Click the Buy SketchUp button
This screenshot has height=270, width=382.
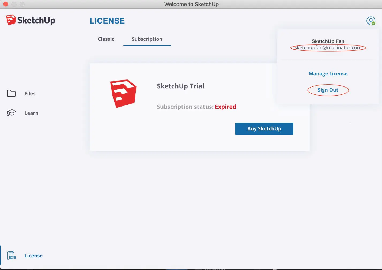point(264,129)
